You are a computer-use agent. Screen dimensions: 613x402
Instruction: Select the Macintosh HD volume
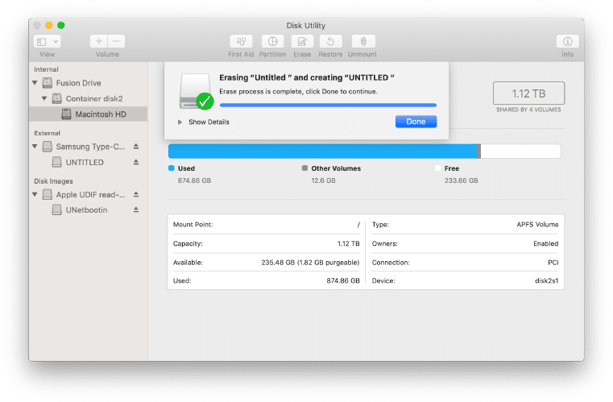89,114
